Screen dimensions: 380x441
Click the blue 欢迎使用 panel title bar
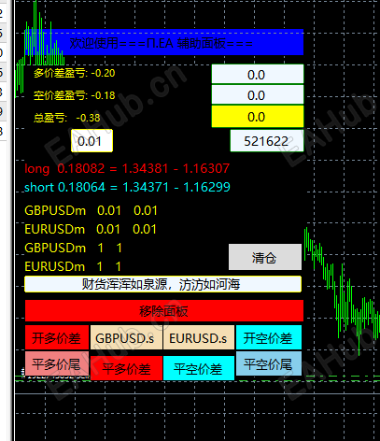tap(164, 42)
